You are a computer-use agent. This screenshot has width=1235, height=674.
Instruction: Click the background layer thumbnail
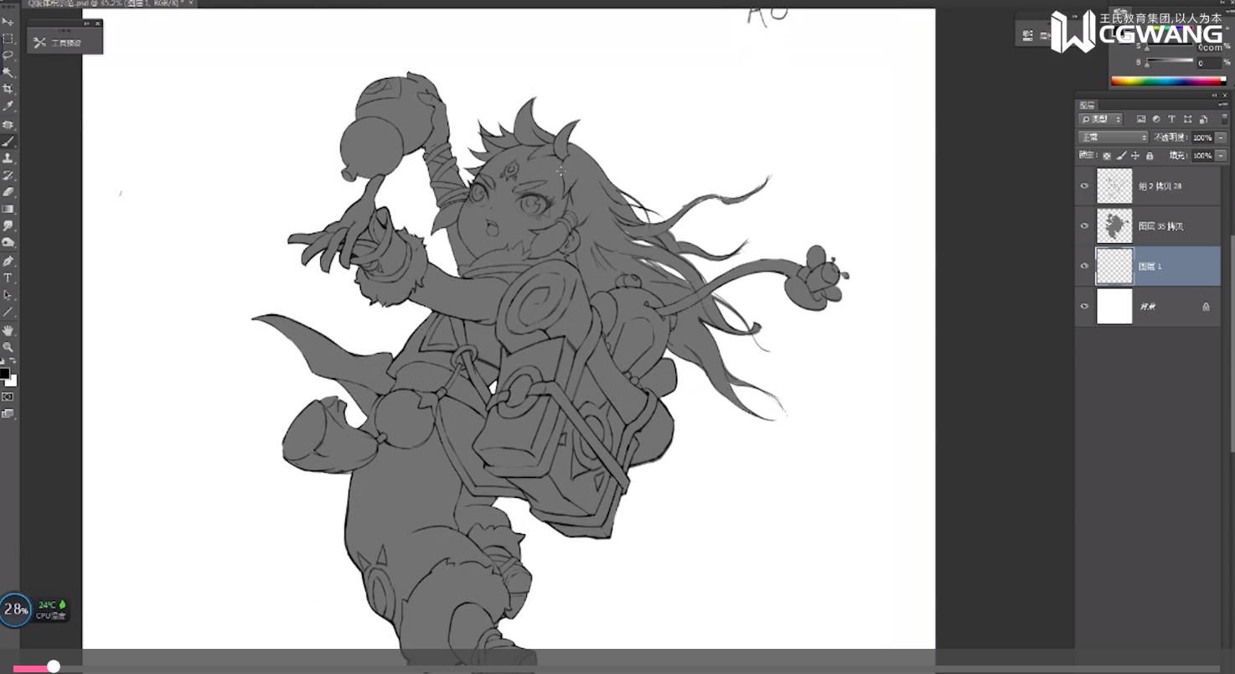tap(1114, 306)
